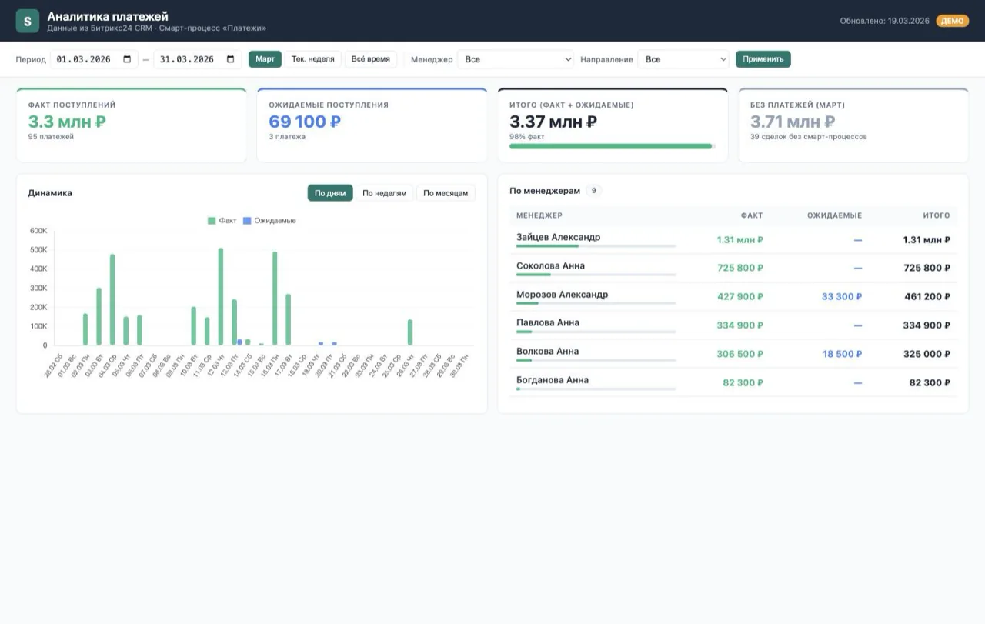Select the Богданова Анна row
Viewport: 985px width, 624px height.
coord(733,382)
